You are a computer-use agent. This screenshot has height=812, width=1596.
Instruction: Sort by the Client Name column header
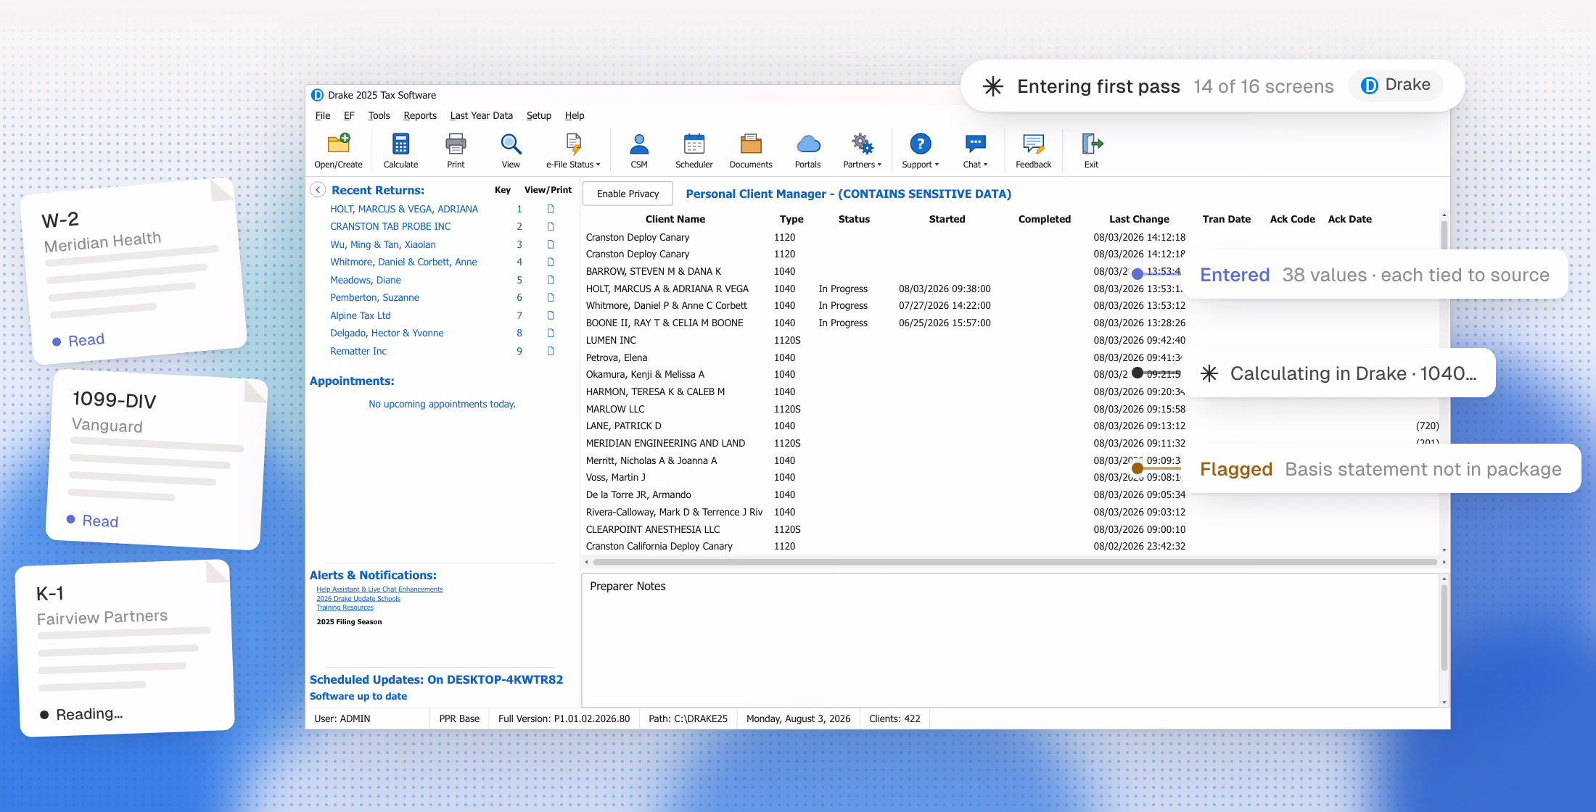(x=675, y=219)
